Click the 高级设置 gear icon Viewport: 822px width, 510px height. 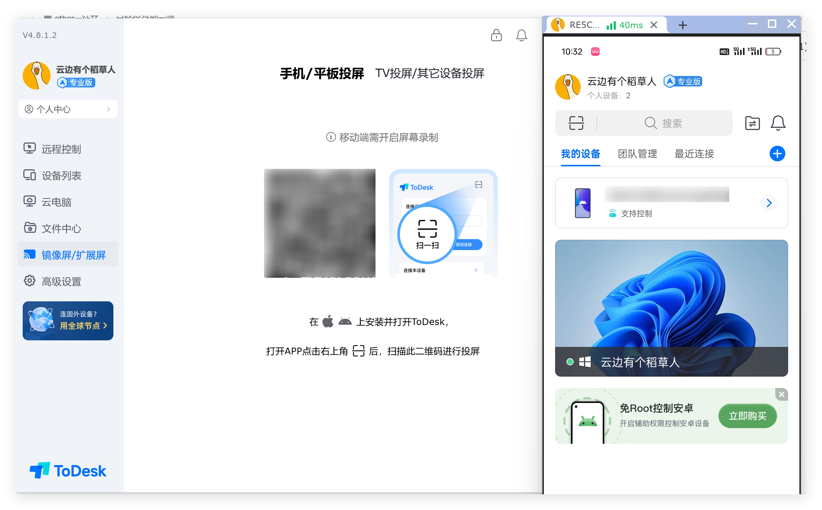tap(30, 281)
